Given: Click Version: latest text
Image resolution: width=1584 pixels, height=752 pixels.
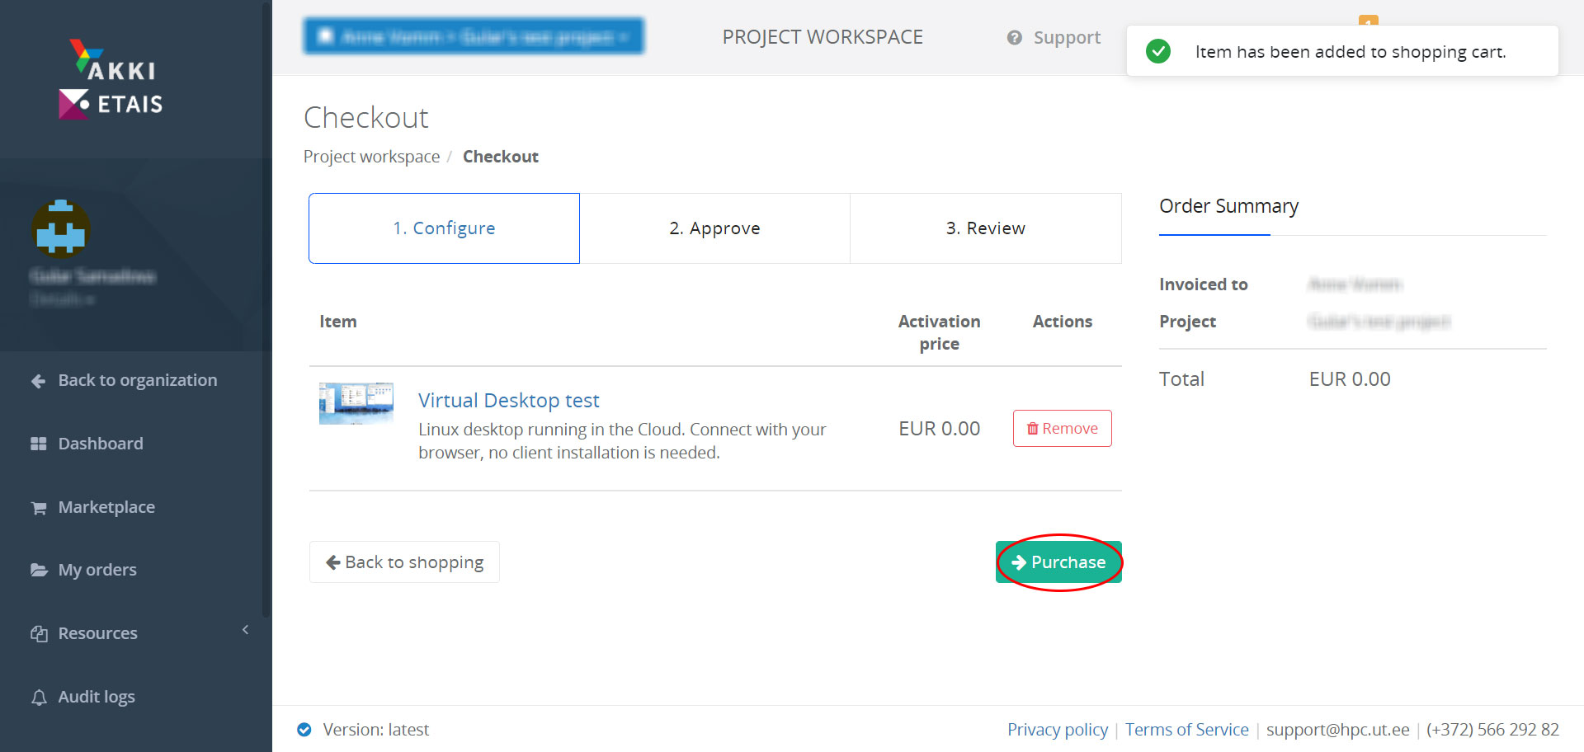Looking at the screenshot, I should pyautogui.click(x=376, y=730).
